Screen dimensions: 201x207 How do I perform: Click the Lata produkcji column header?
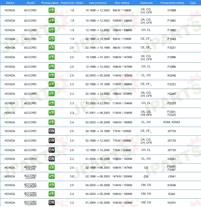point(98,3)
